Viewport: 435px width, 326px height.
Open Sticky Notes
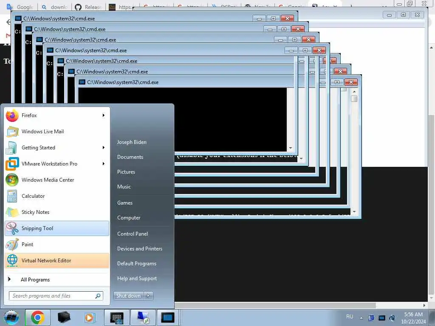57,212
